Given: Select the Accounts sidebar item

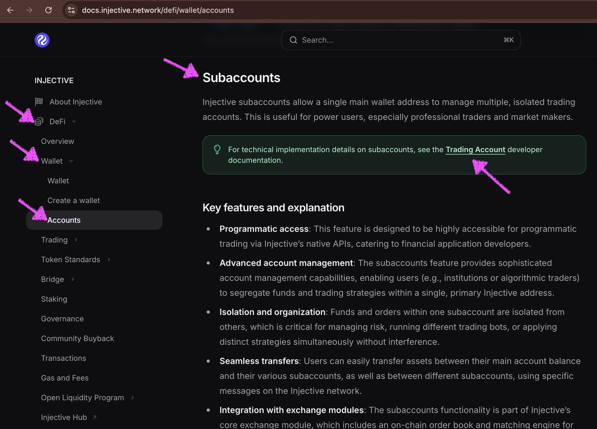Looking at the screenshot, I should [94, 220].
